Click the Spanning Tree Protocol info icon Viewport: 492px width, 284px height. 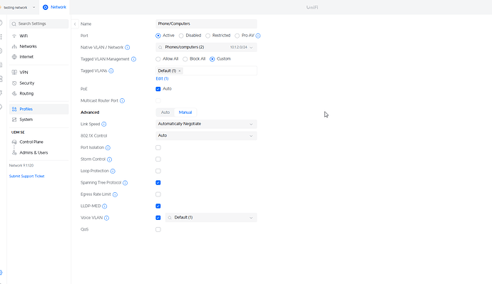125,183
